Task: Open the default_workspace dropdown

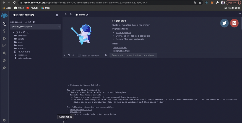Action: [35, 27]
